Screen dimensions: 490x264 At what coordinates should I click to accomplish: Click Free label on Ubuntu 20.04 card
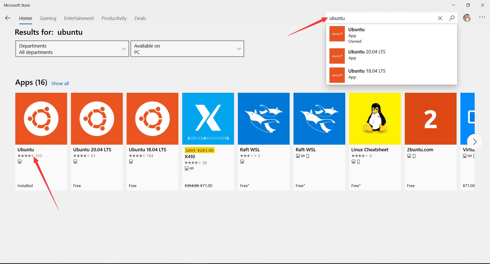click(77, 186)
